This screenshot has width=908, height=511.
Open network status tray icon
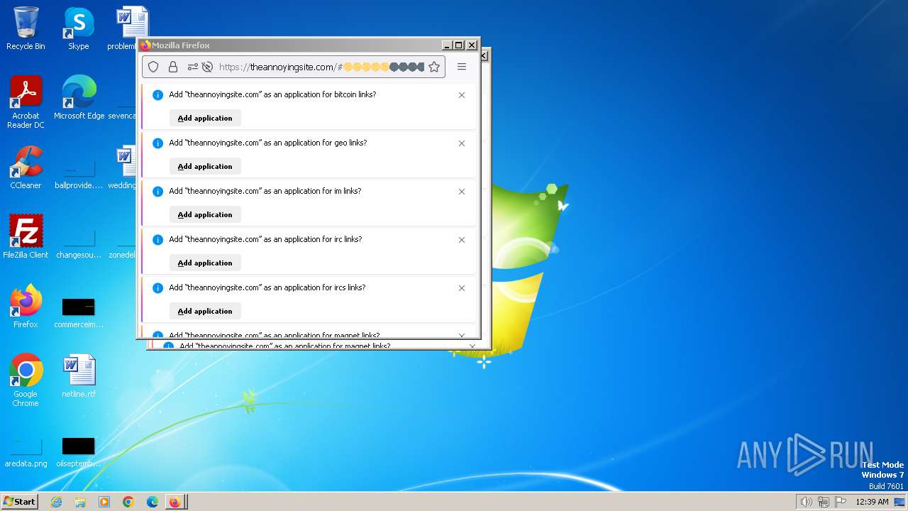tap(824, 502)
